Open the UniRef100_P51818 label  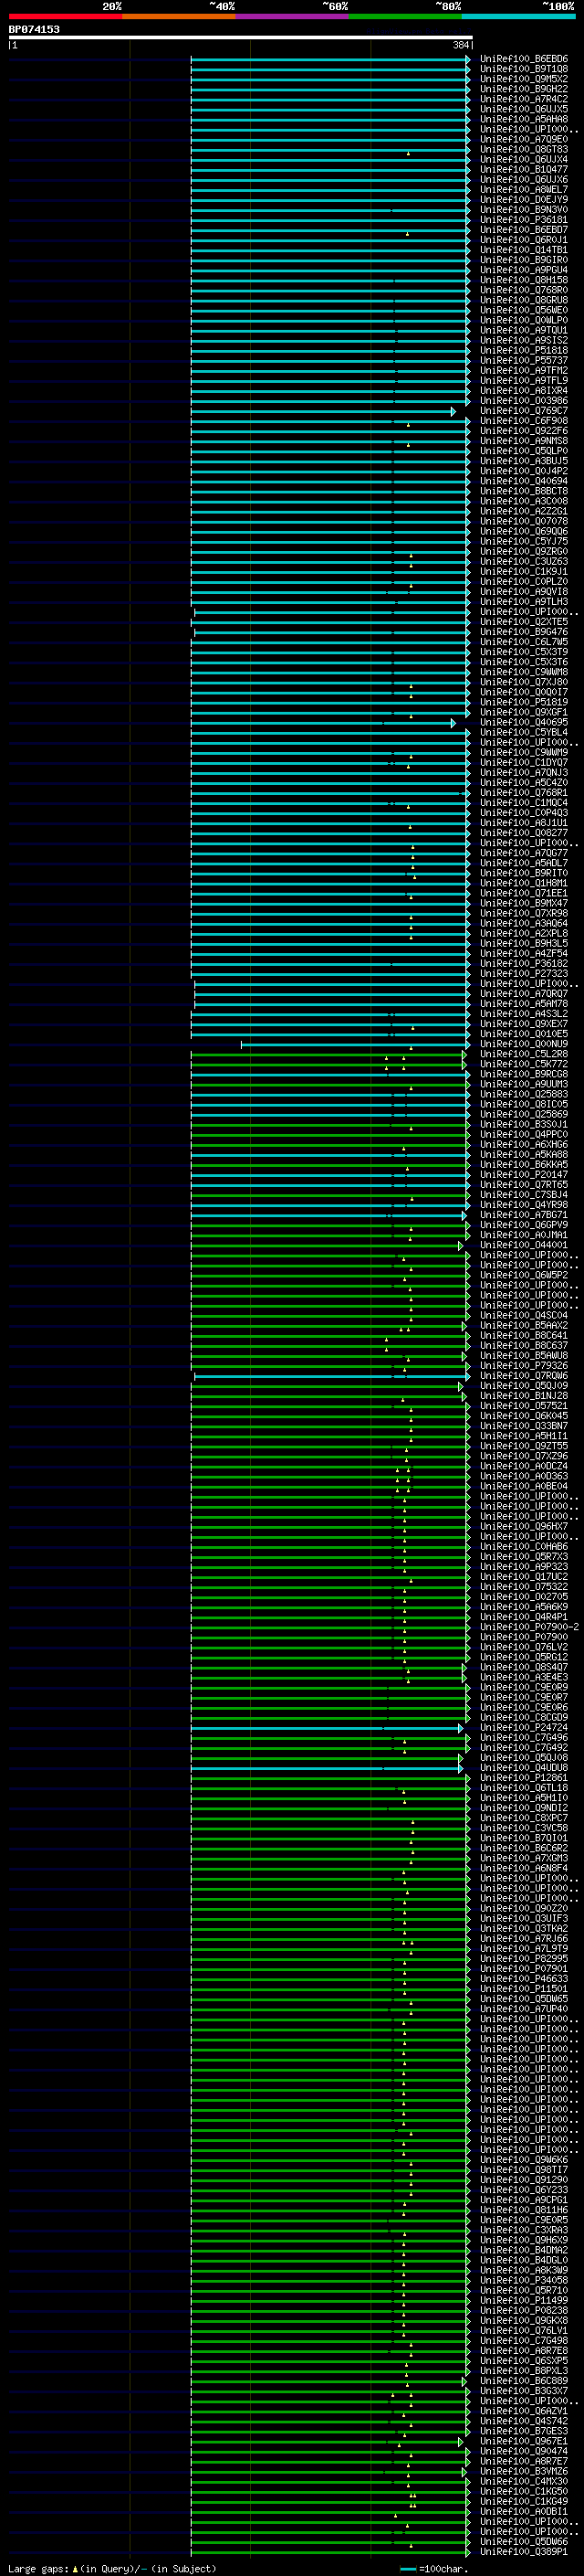click(x=524, y=350)
